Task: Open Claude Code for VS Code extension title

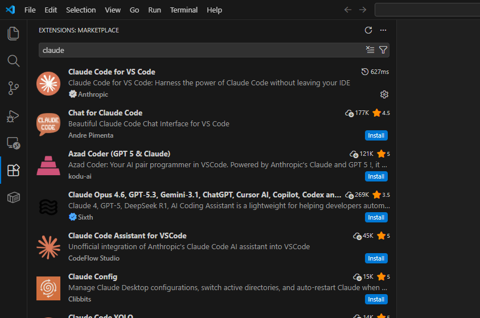Action: point(112,72)
